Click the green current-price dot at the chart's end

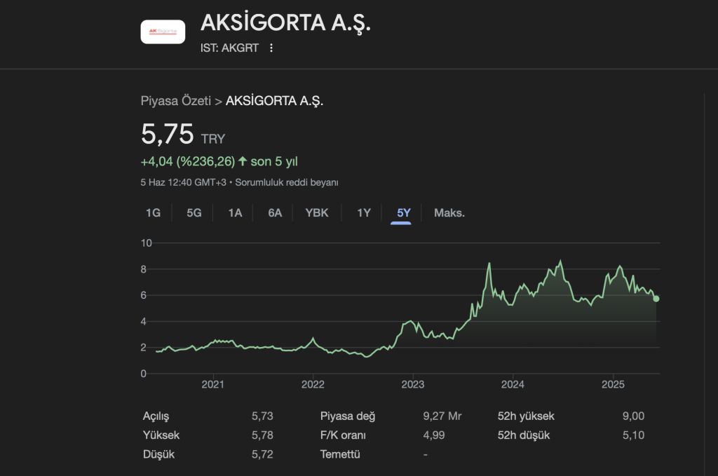click(656, 299)
